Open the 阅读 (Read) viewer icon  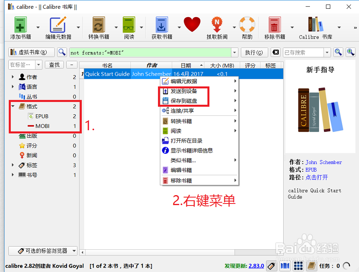129,25
